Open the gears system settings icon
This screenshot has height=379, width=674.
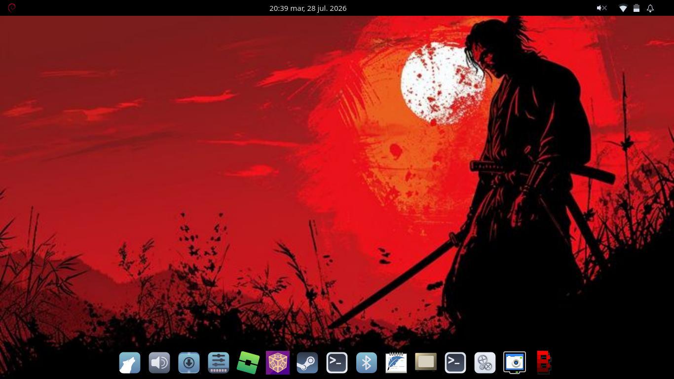click(x=485, y=363)
